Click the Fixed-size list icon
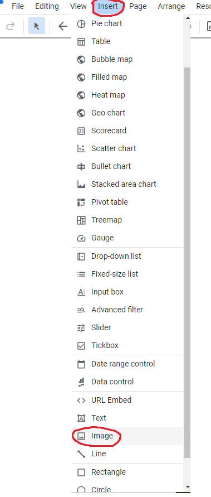This screenshot has height=497, width=211. pyautogui.click(x=81, y=274)
